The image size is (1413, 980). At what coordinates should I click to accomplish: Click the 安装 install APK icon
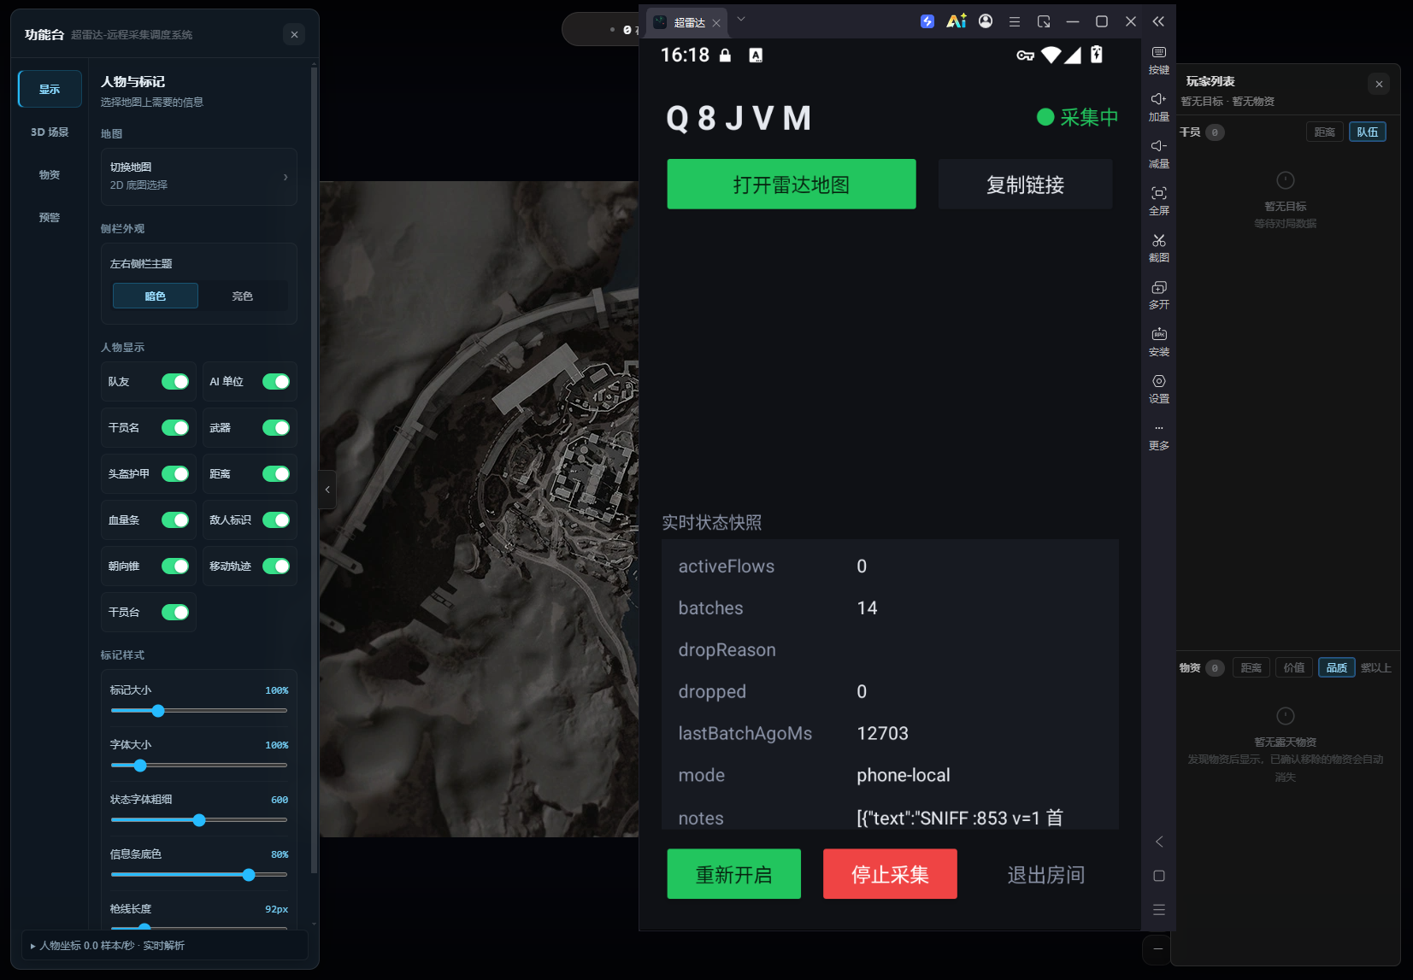tap(1158, 335)
